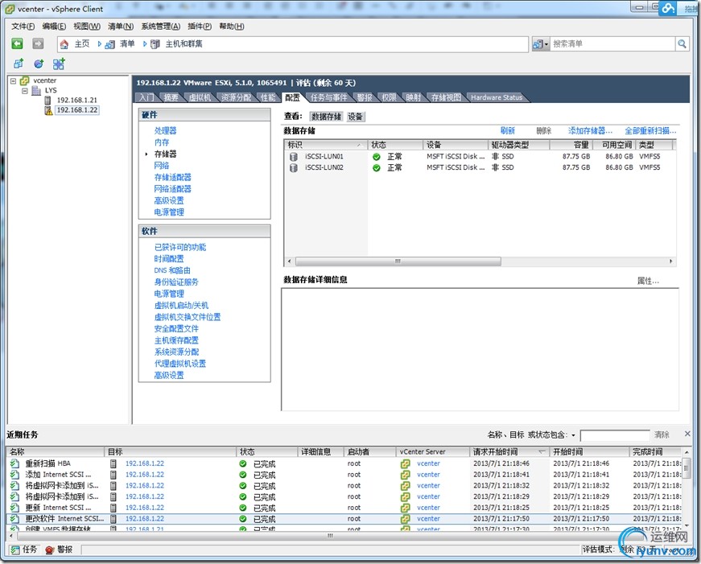Collapse the LYS datacenter node
701x564 pixels.
(x=25, y=91)
